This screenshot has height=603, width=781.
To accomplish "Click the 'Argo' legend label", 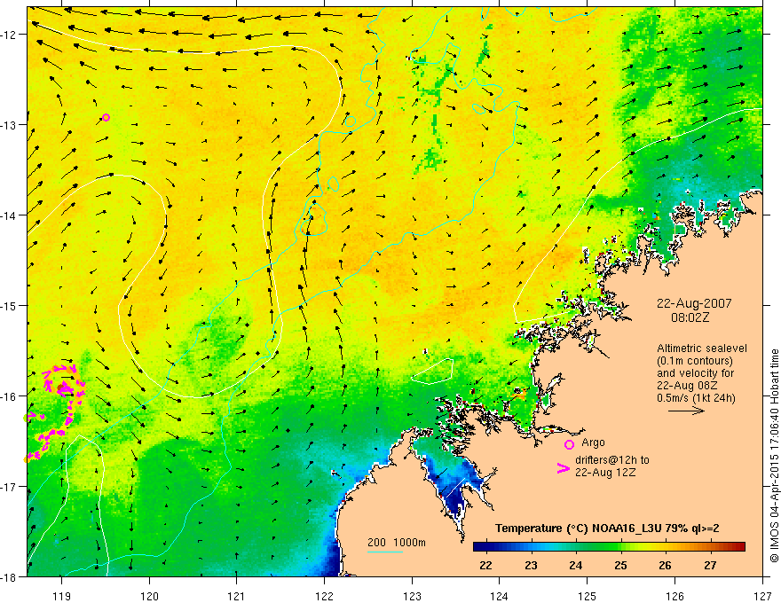I will (x=593, y=442).
